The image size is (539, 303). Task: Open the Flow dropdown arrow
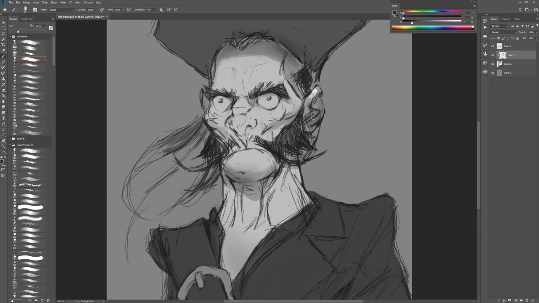pos(123,10)
